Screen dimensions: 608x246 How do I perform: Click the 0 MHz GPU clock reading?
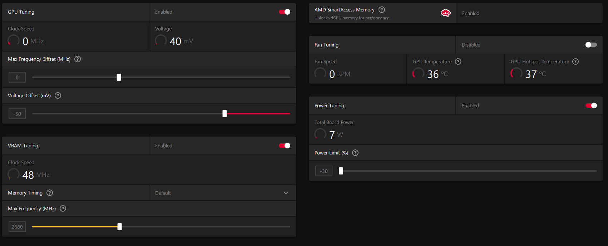coord(33,41)
